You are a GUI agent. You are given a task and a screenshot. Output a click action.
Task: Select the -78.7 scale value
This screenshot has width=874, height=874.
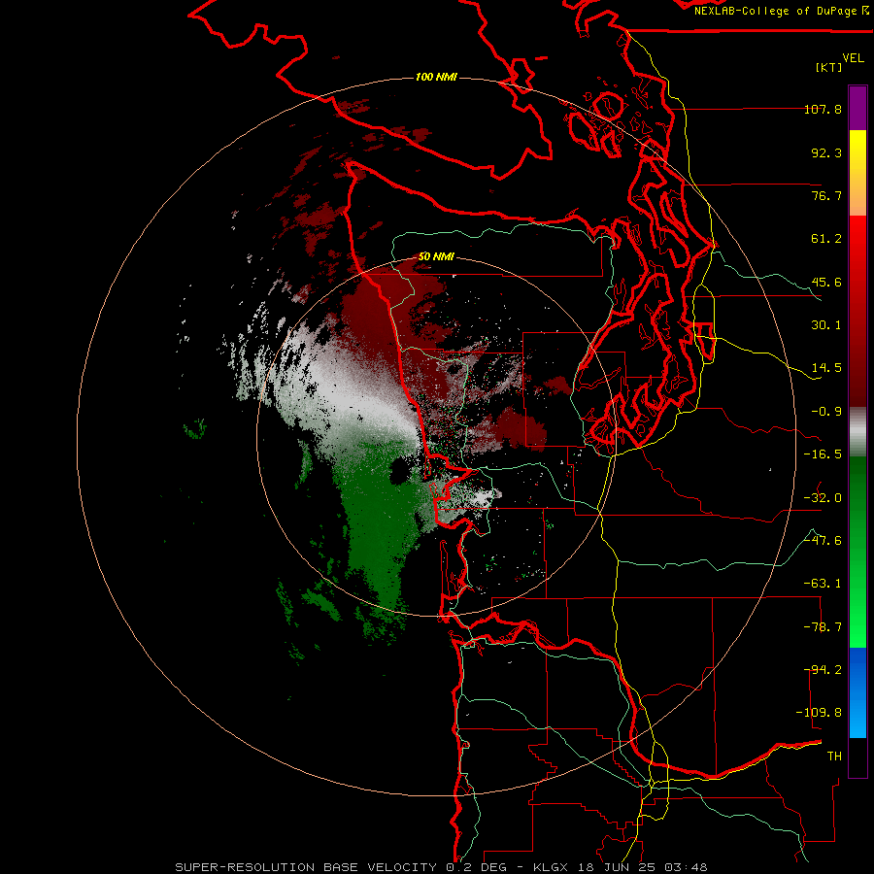tap(823, 627)
